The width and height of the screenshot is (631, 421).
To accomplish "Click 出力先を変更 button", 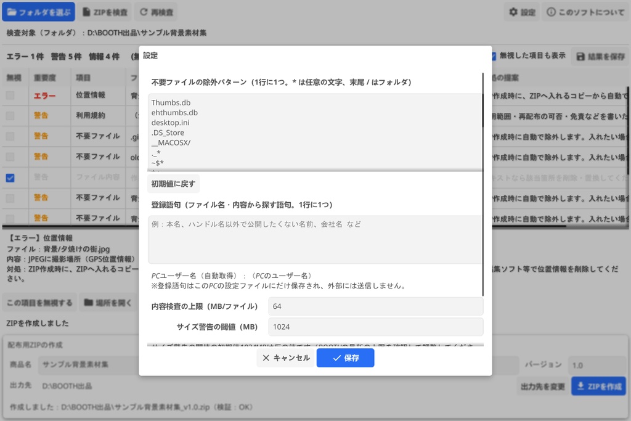I will pos(542,386).
